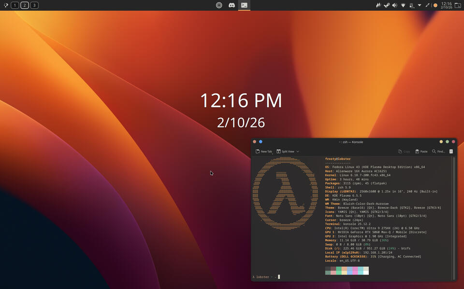The width and height of the screenshot is (464, 289).
Task: Click the pen color picker tray icon
Action: click(427, 5)
